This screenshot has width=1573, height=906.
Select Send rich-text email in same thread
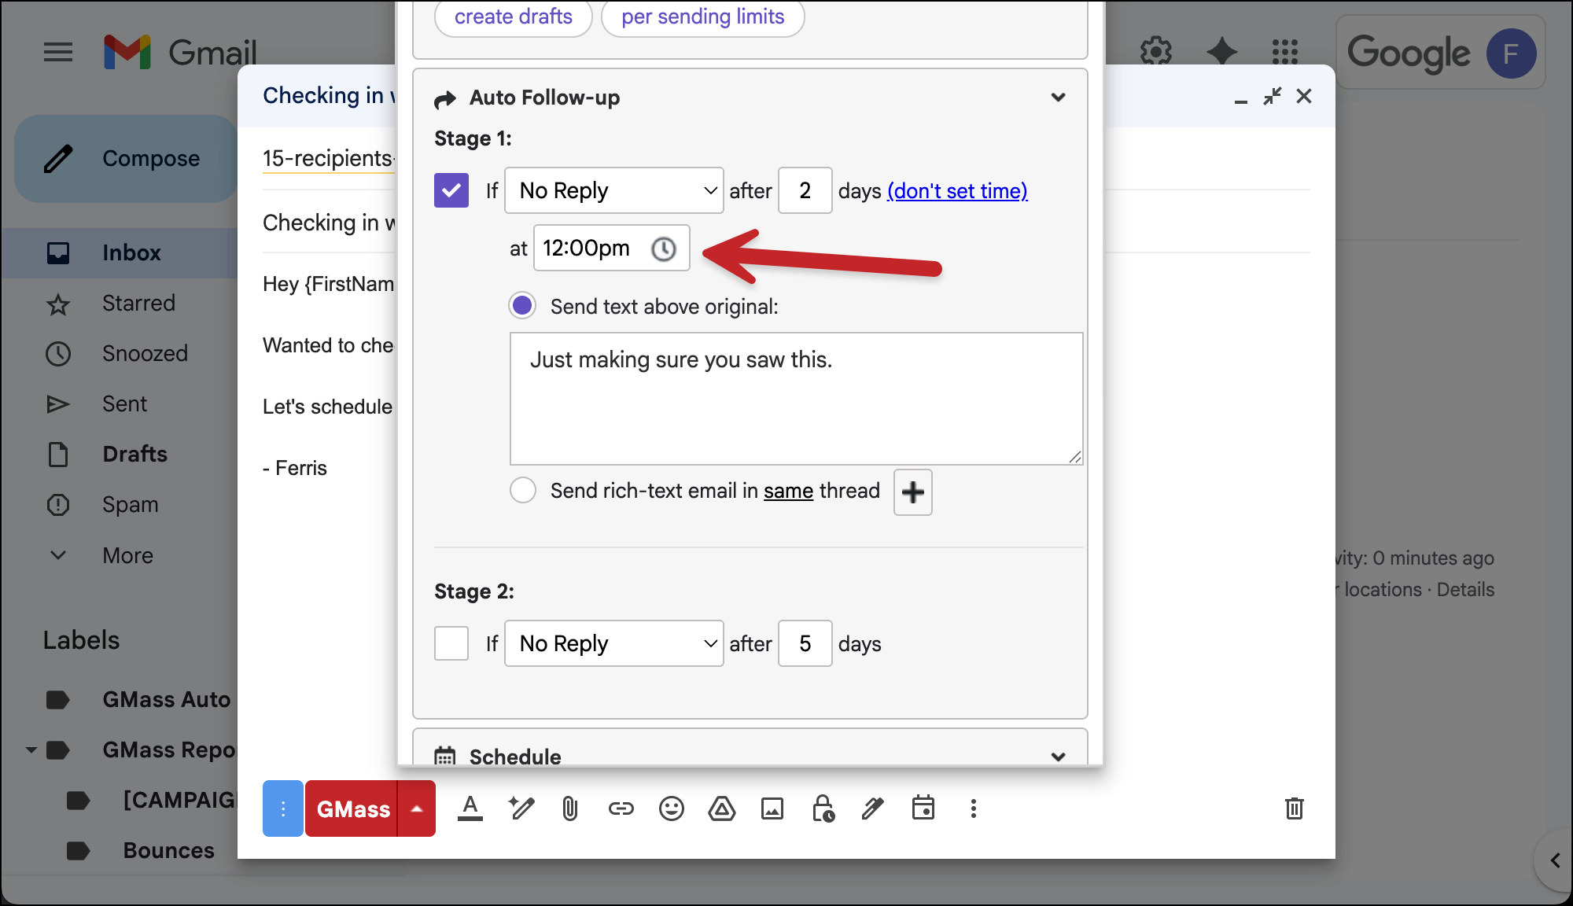[x=523, y=491]
